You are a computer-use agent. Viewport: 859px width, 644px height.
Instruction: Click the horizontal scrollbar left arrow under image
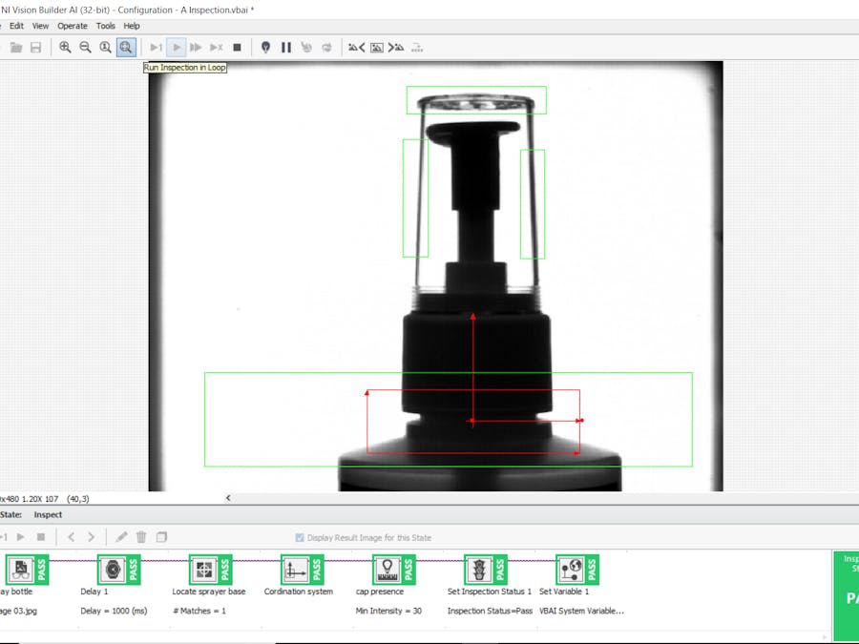tap(228, 498)
